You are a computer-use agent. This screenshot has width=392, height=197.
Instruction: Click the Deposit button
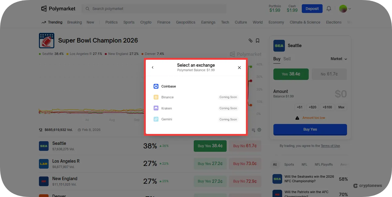click(x=312, y=8)
